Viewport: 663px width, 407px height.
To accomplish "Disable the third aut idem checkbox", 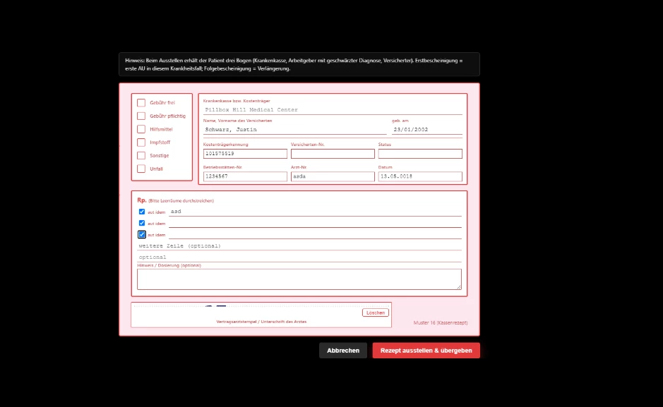I will pyautogui.click(x=142, y=234).
